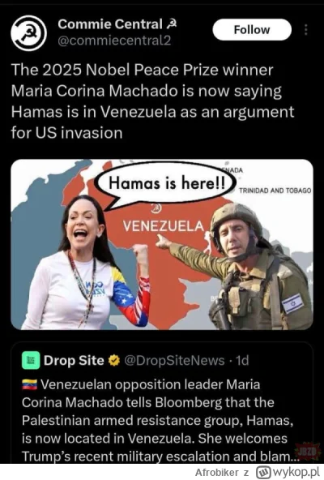Image resolution: width=324 pixels, height=480 pixels.
Task: Open the Commie Central profile avatar
Action: tap(29, 32)
